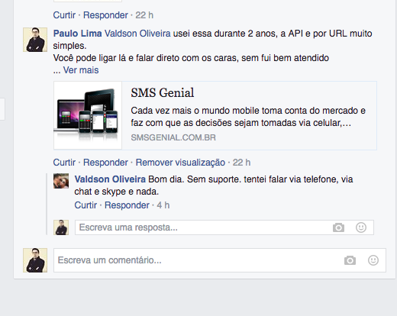Like Valdson Oliveira's reply via Curtir
Screen dimensions: 397x316
pyautogui.click(x=86, y=205)
